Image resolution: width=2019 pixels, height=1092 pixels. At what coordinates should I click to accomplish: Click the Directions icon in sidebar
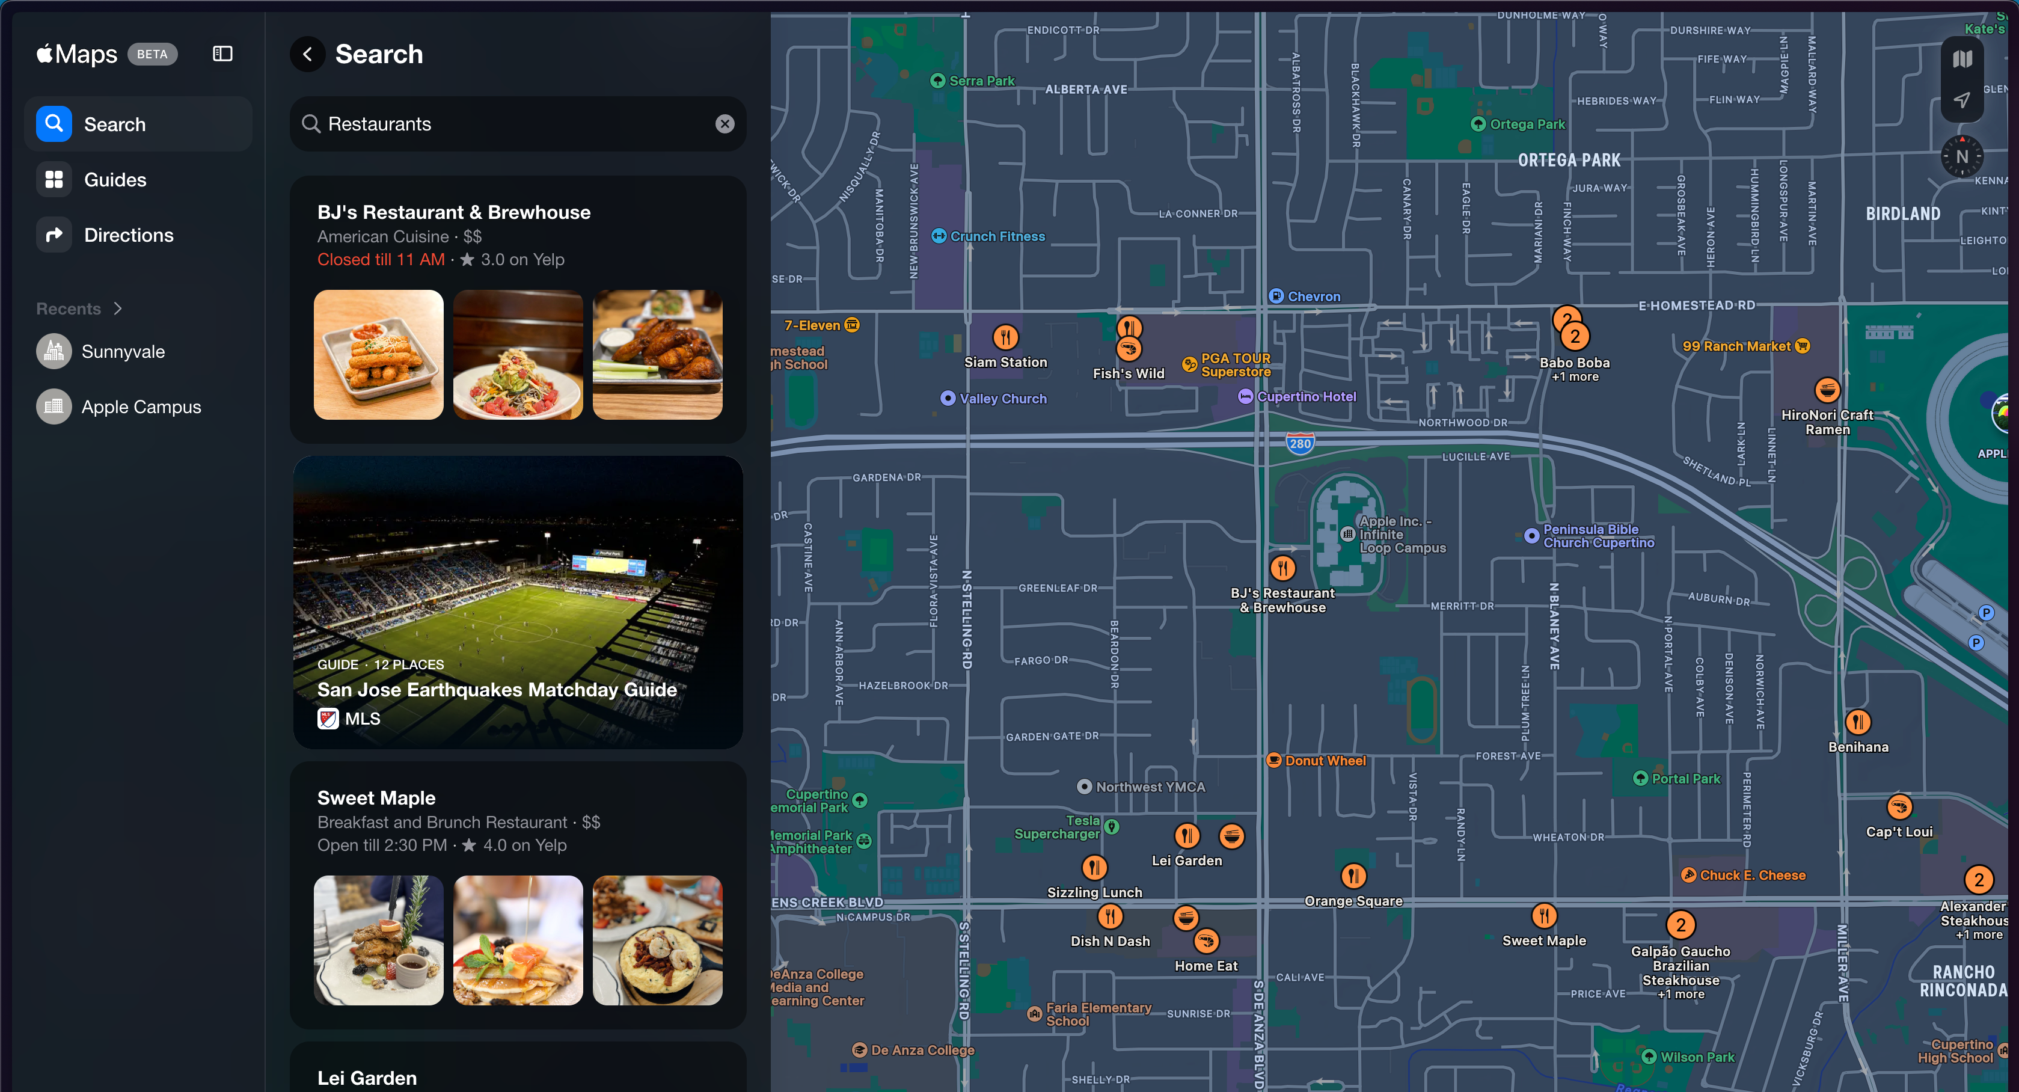pos(52,234)
